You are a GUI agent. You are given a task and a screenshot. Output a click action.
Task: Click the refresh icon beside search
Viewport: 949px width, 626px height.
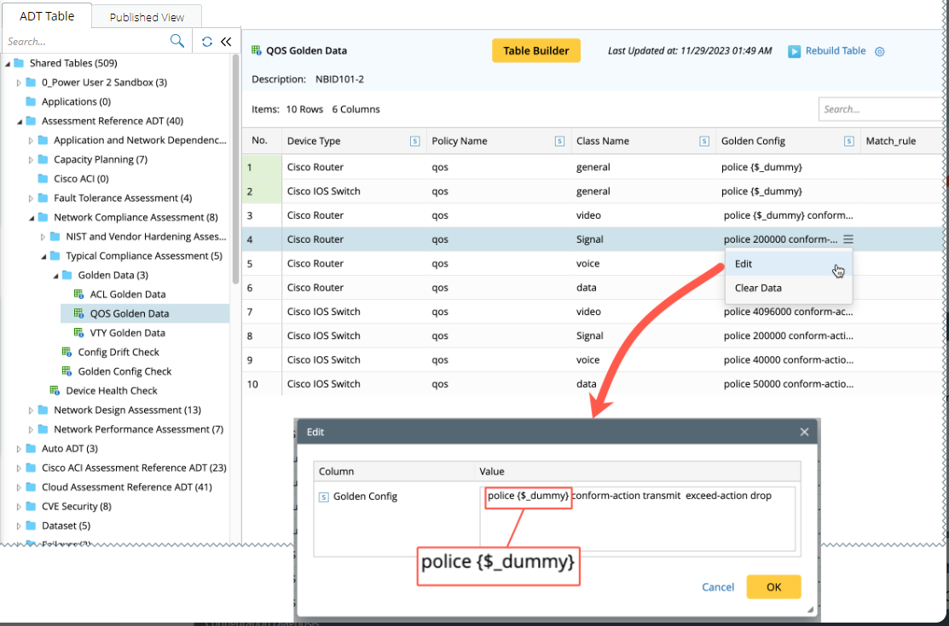[x=207, y=41]
